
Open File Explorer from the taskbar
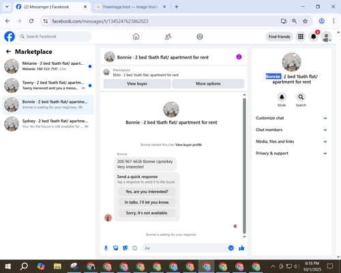pyautogui.click(x=57, y=266)
